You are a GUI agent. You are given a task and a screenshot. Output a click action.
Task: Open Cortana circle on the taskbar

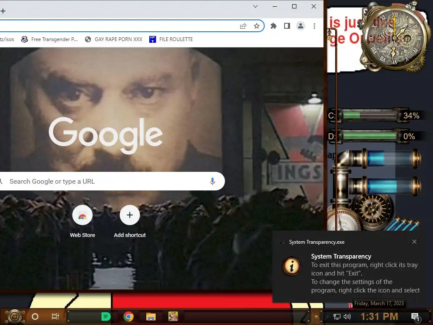(x=35, y=317)
